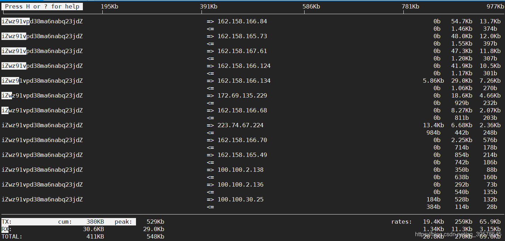Select IP address 162.158.166.68
505x241 pixels.
(x=242, y=111)
